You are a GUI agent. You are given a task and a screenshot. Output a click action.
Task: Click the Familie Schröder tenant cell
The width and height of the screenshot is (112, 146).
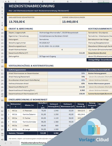point(29,122)
